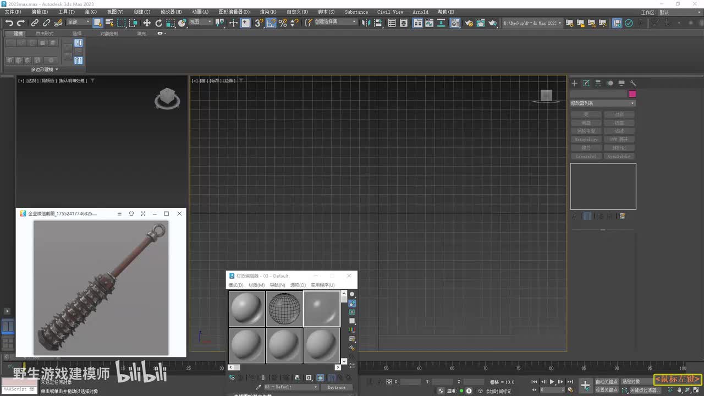
Task: Toggle Window/Crossing selection mode
Action: click(133, 23)
